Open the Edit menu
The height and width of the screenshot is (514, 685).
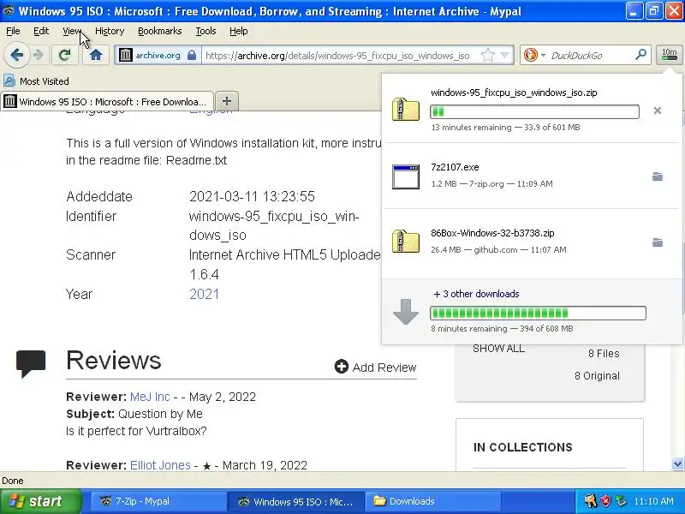pyautogui.click(x=41, y=31)
